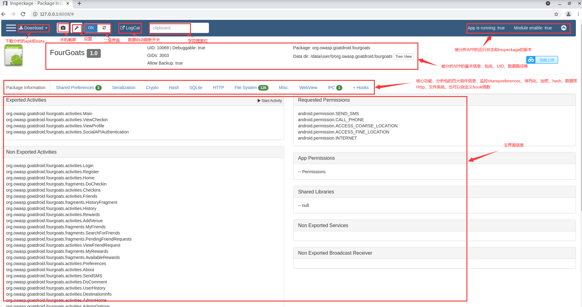Select activities.Main in exported activities

[x=49, y=114]
